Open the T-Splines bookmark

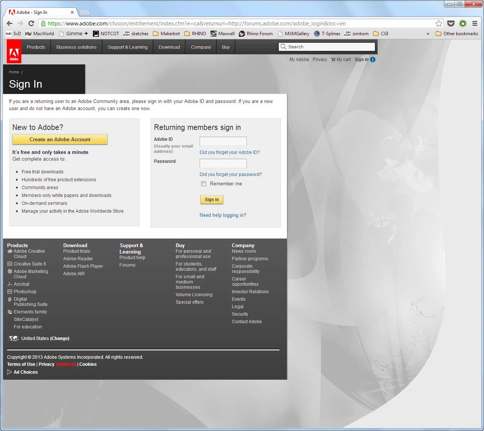[327, 34]
